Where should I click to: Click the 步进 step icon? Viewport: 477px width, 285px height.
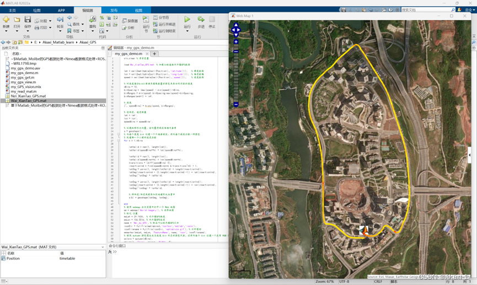(x=201, y=19)
